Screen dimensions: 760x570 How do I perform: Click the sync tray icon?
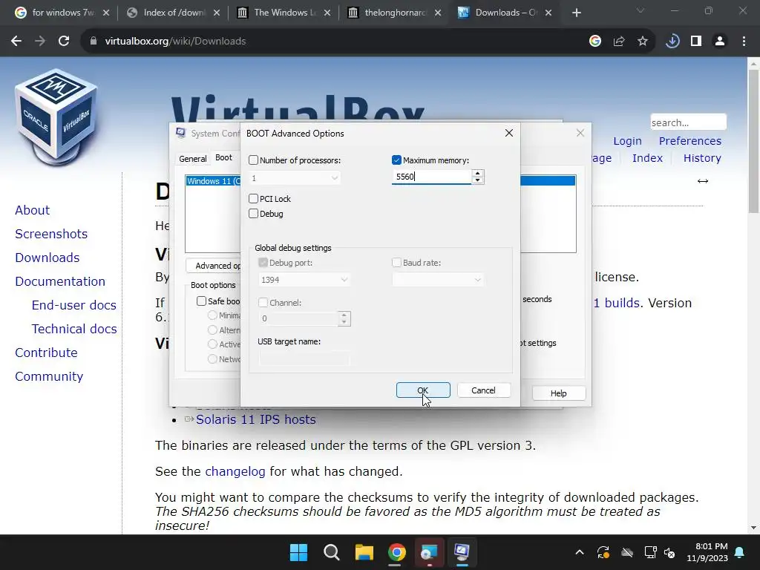[603, 552]
